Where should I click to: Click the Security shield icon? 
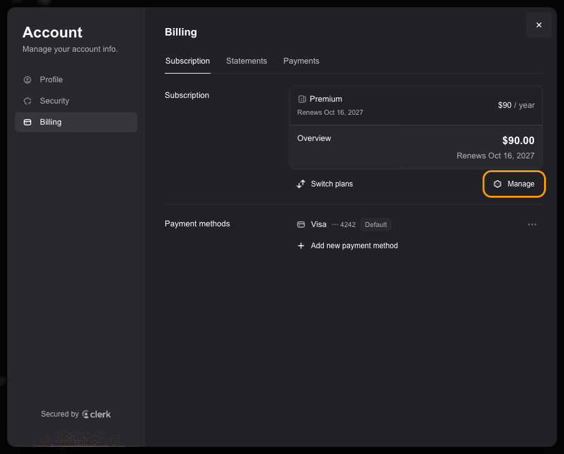[x=27, y=100]
